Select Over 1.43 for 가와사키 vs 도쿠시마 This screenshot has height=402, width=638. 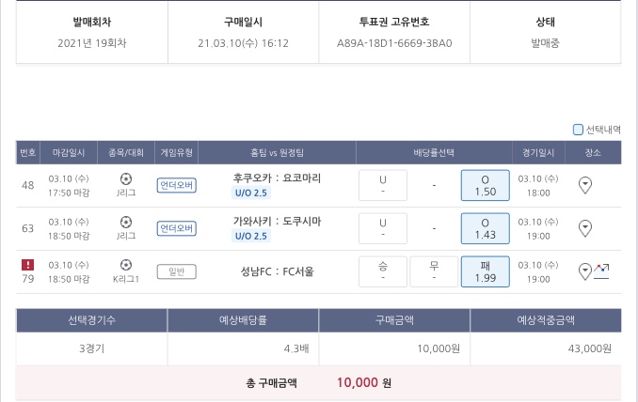tap(485, 228)
